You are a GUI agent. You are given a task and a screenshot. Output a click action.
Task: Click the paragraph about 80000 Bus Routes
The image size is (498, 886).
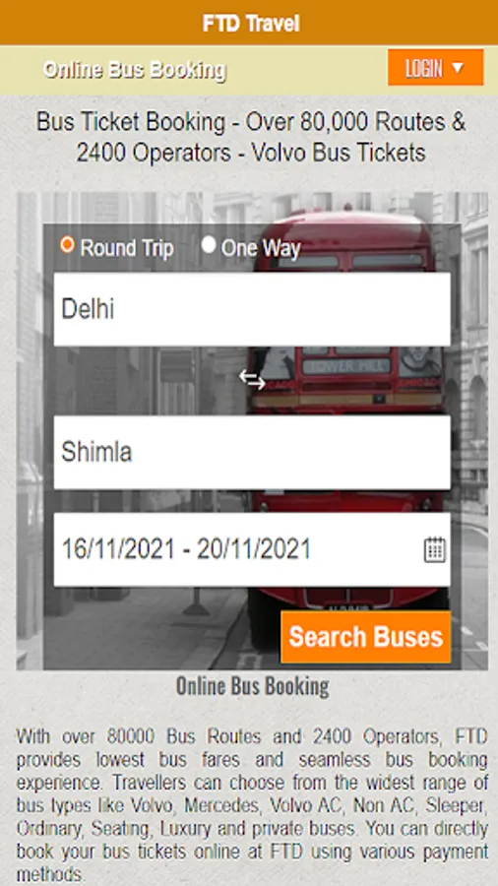pos(252,805)
